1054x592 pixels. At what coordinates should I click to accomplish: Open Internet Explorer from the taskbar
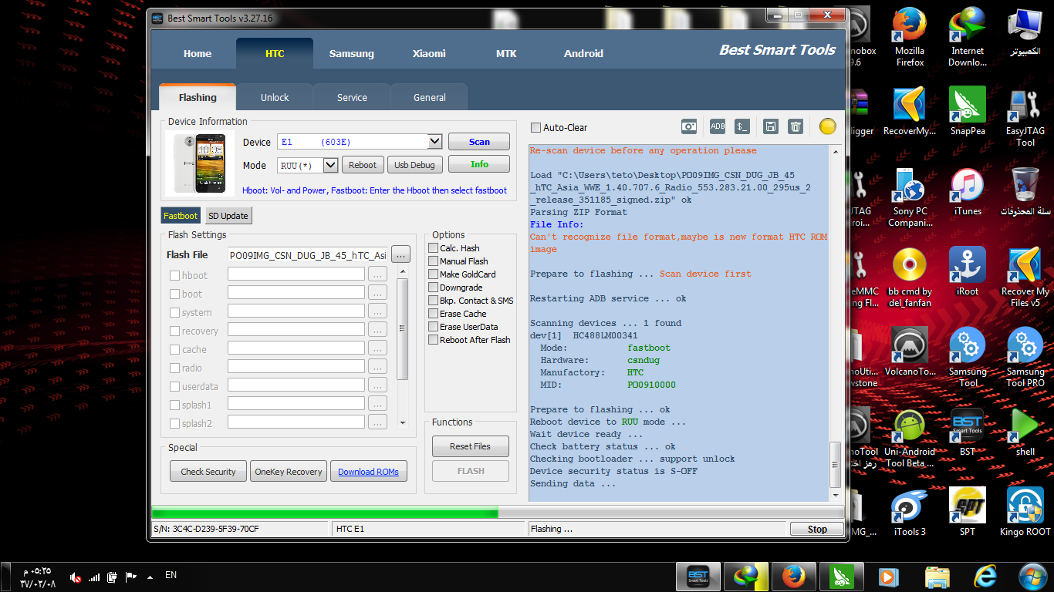[x=985, y=576]
